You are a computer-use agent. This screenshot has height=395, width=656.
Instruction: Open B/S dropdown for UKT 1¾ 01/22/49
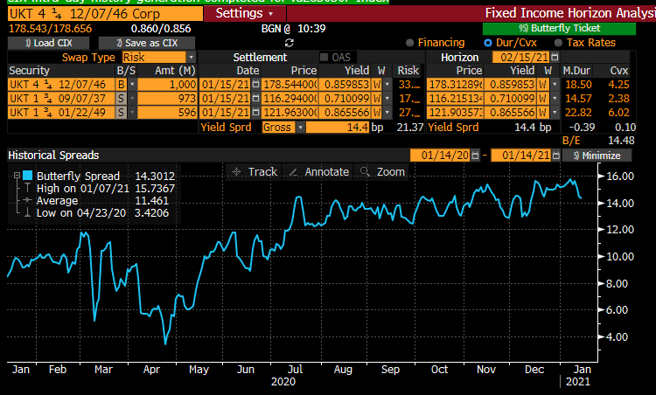(x=132, y=113)
